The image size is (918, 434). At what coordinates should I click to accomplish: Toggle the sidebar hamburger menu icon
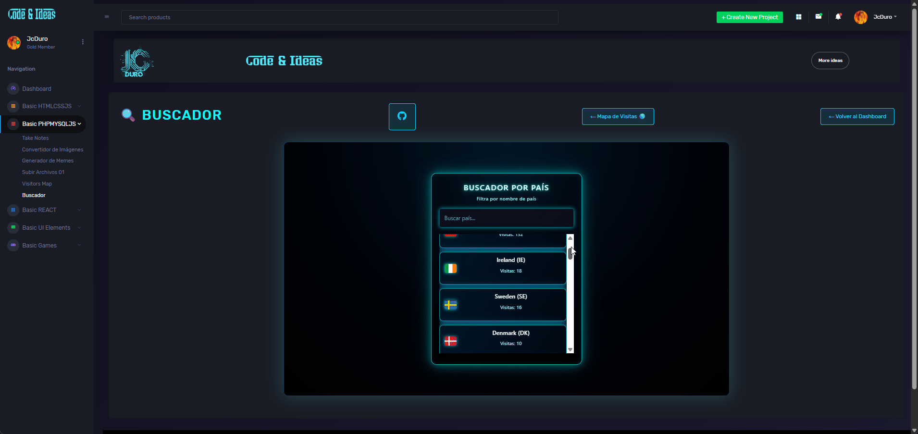107,17
